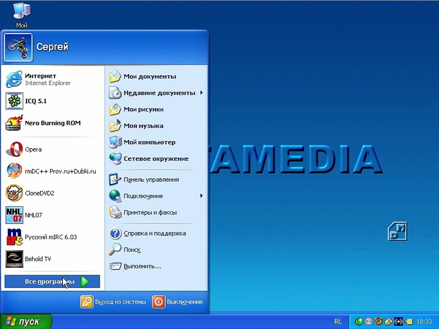Open Nero Burning ROM
Image resolution: width=439 pixels, height=329 pixels.
[x=53, y=123]
